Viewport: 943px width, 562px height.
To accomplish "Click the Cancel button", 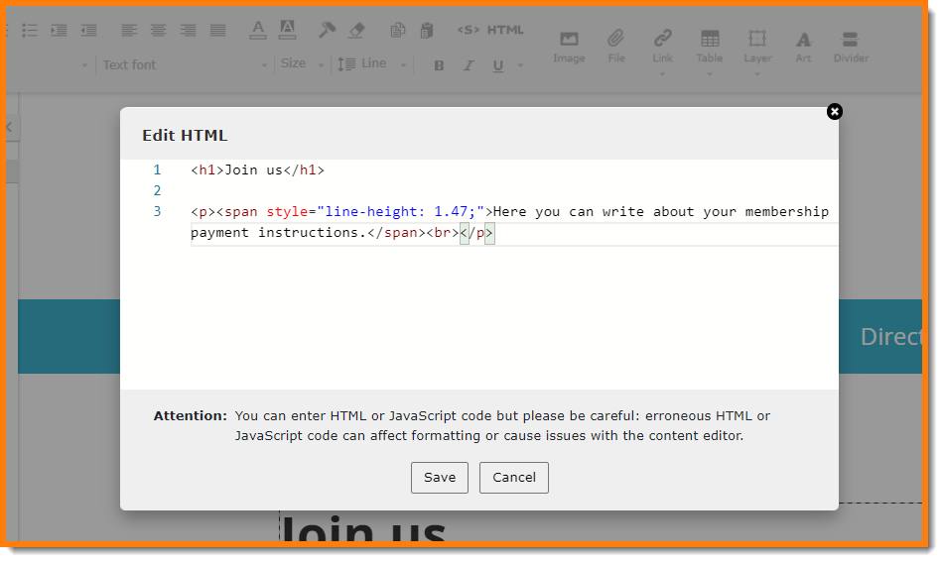I will coord(513,477).
